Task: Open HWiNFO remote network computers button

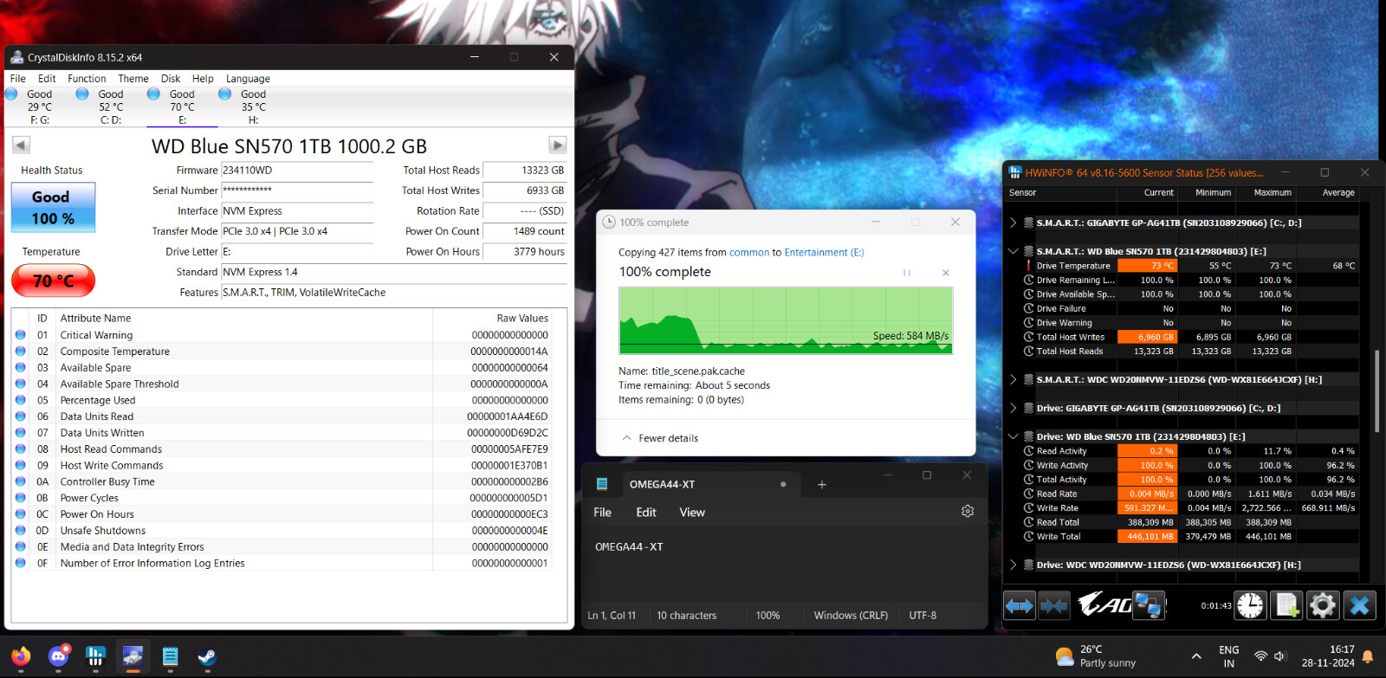Action: (x=1149, y=605)
